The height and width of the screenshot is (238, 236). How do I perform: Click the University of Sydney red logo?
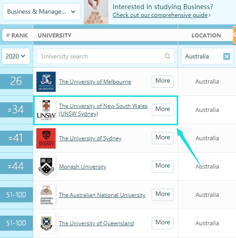pyautogui.click(x=46, y=138)
